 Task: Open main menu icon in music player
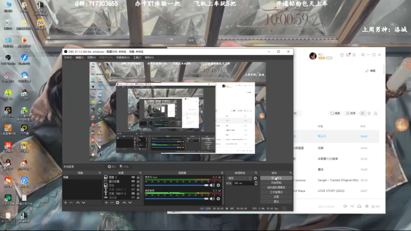(354, 55)
